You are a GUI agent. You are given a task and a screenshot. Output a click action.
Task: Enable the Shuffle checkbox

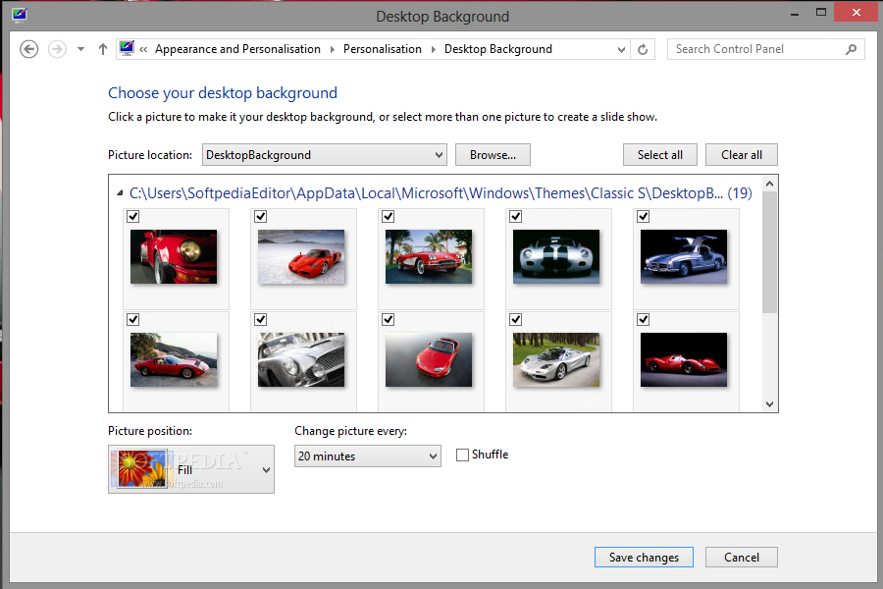[x=462, y=455]
